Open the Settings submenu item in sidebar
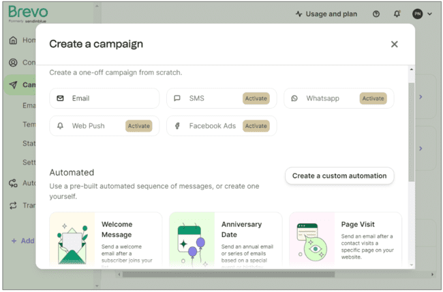Image resolution: width=443 pixels, height=292 pixels. [29, 162]
